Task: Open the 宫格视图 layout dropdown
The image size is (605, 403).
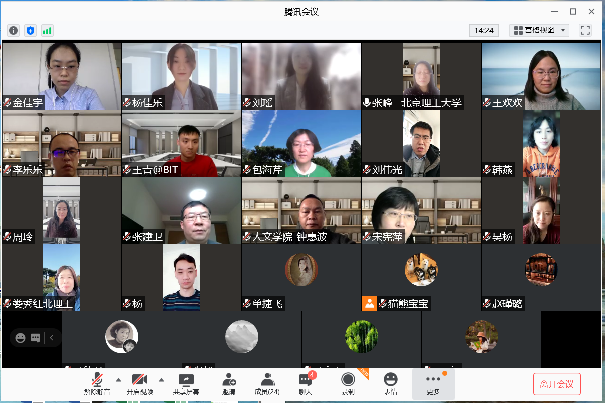Action: coord(539,30)
